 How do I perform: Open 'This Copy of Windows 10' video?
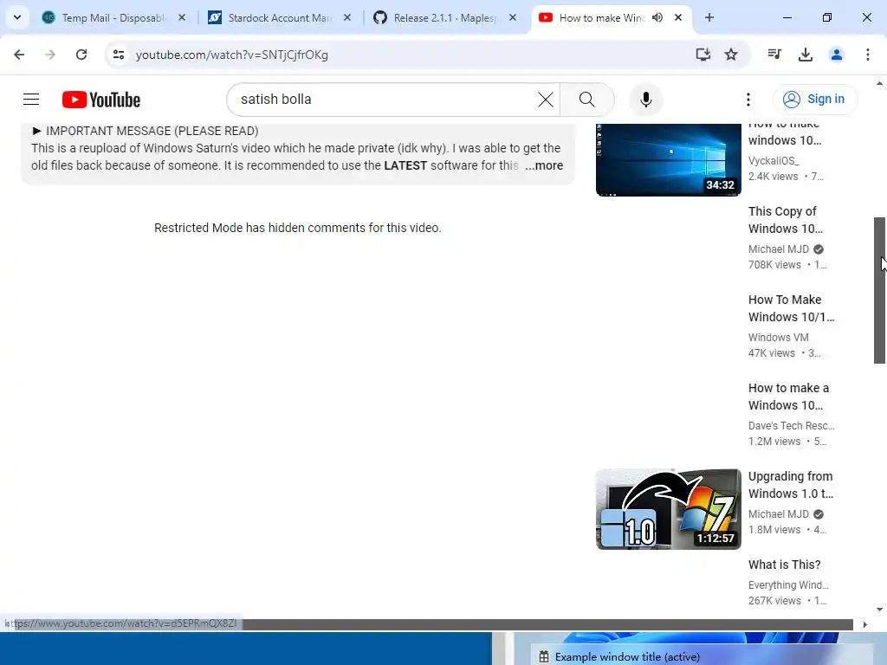click(785, 220)
